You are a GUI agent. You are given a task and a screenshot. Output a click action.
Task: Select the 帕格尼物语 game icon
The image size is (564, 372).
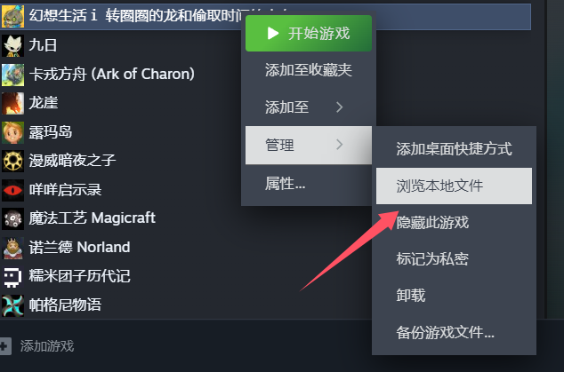coord(12,305)
